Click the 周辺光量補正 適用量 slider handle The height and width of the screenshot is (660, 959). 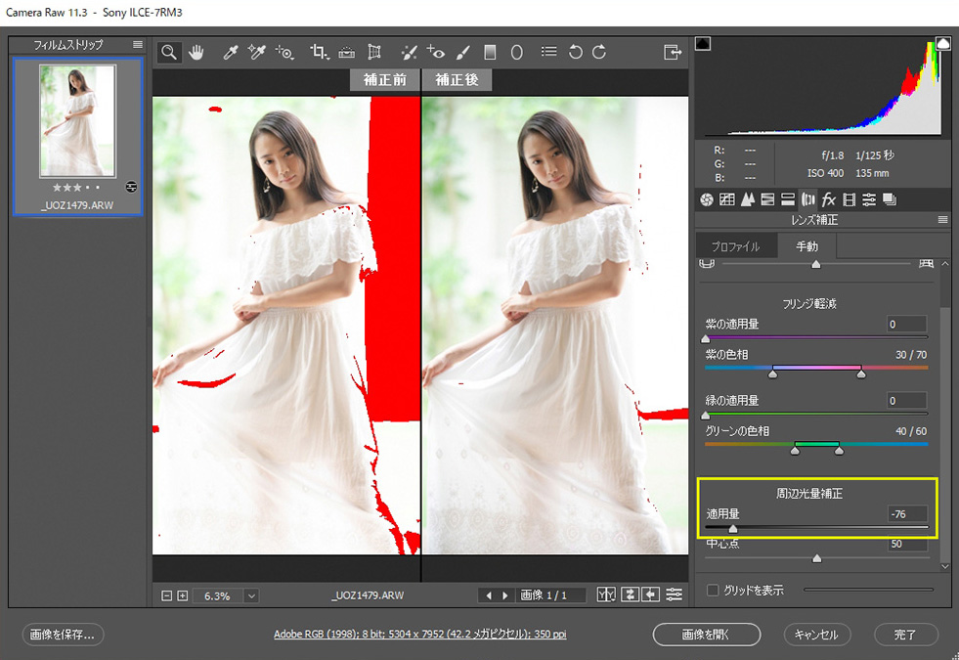(733, 529)
